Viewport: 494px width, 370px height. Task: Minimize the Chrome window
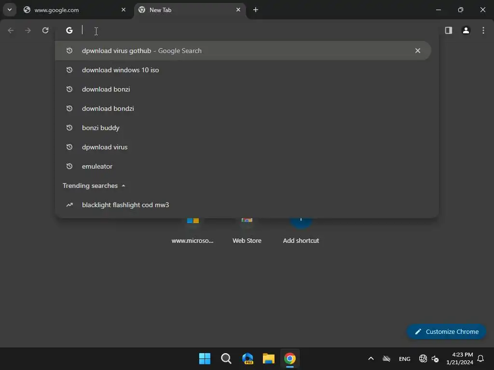click(x=438, y=10)
